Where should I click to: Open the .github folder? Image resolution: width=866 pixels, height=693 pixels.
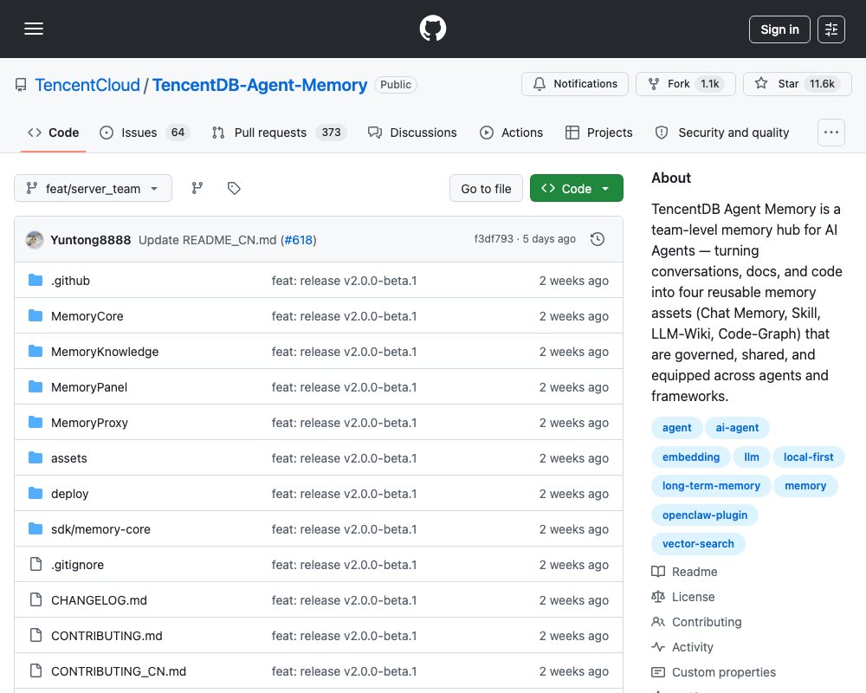[70, 281]
